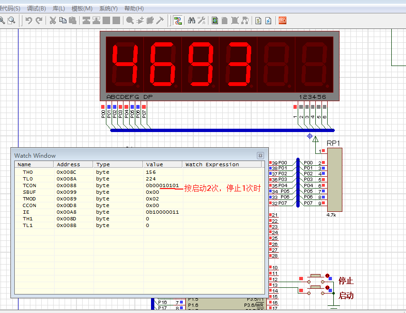Click IE value 0b10000011

(x=162, y=212)
